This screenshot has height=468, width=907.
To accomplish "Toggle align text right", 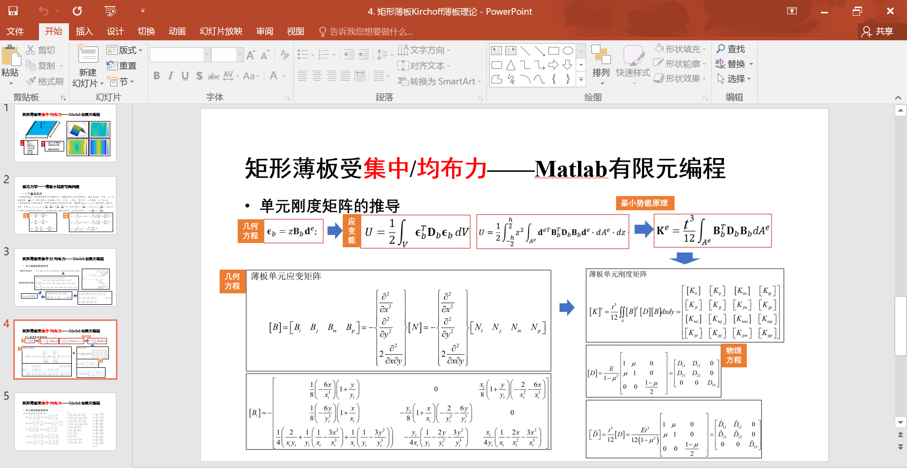I will click(331, 76).
